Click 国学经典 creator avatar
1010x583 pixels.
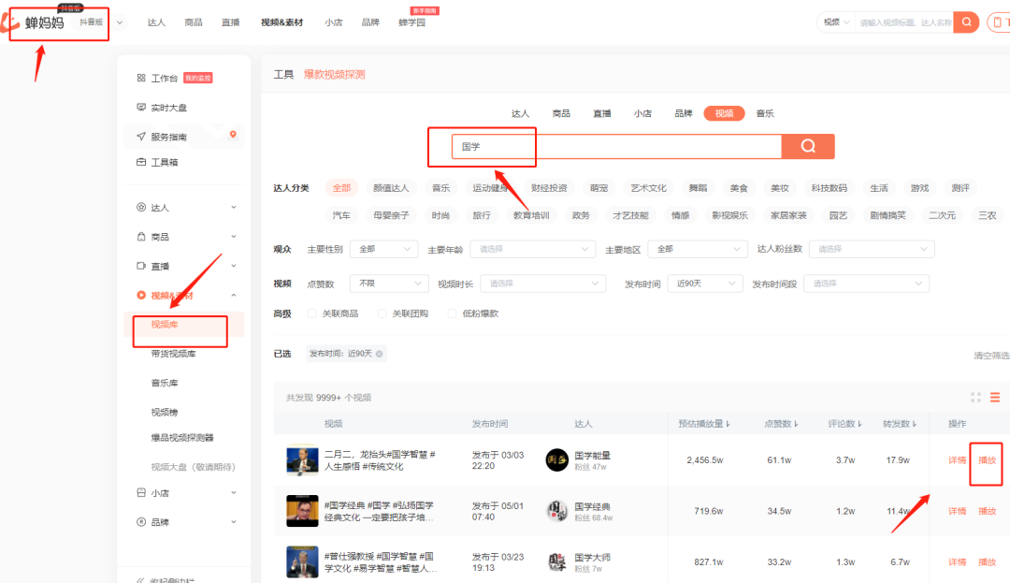coord(556,511)
